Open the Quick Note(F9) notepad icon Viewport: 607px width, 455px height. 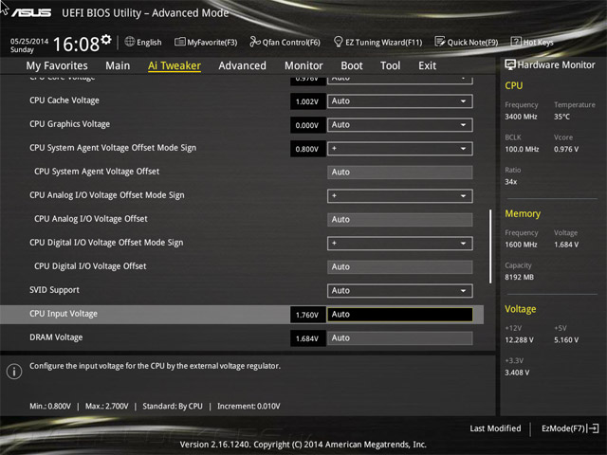click(x=440, y=42)
